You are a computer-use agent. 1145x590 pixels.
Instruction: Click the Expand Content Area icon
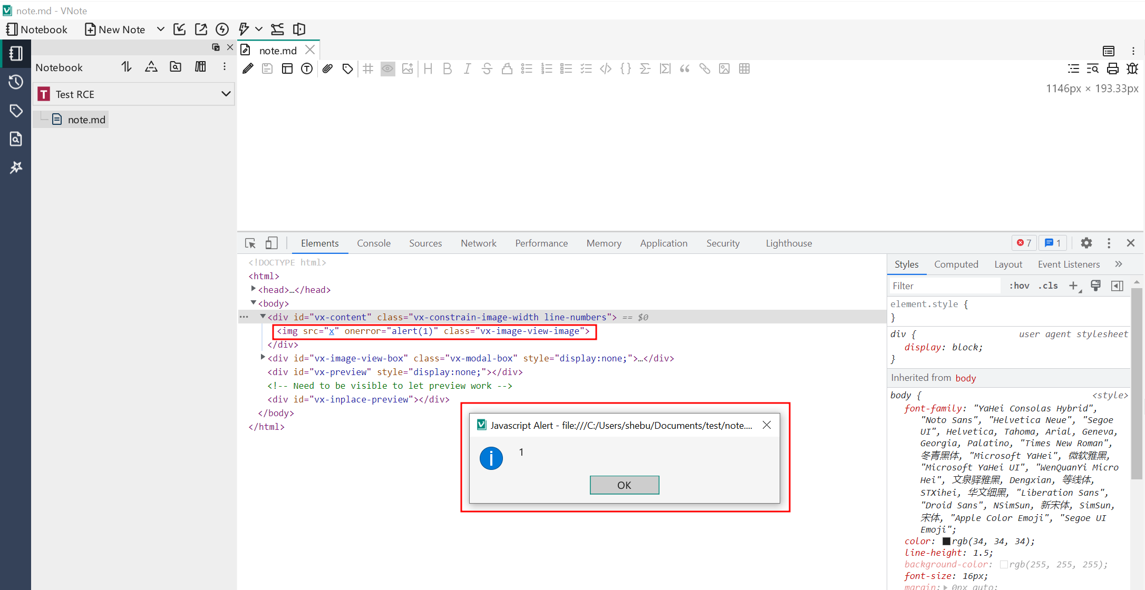(277, 29)
